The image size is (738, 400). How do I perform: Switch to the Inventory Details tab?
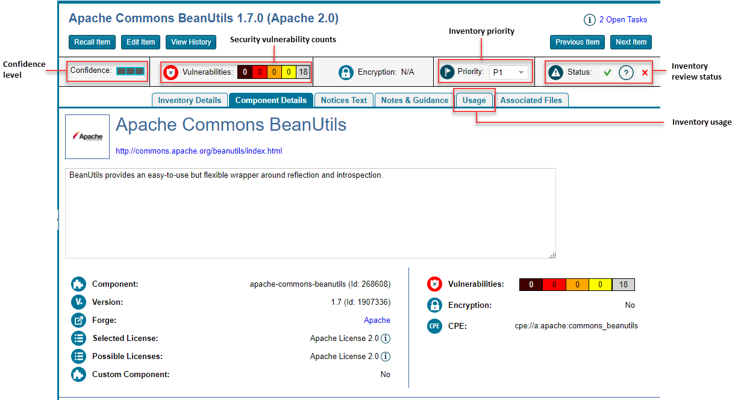[x=189, y=100]
